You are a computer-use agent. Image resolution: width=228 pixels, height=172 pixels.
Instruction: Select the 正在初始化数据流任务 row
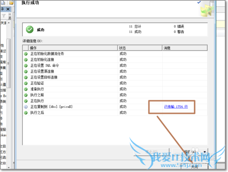[x=115, y=54]
